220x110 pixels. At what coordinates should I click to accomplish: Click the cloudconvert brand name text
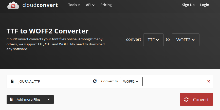40,5
